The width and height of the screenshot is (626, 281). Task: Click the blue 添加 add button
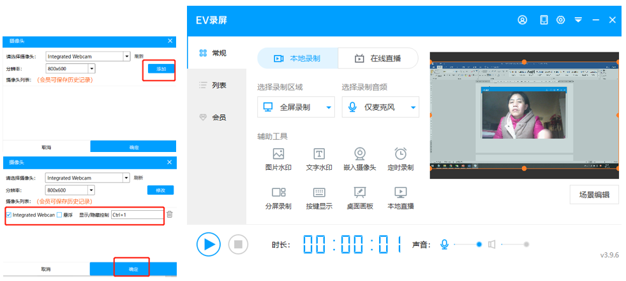click(161, 69)
